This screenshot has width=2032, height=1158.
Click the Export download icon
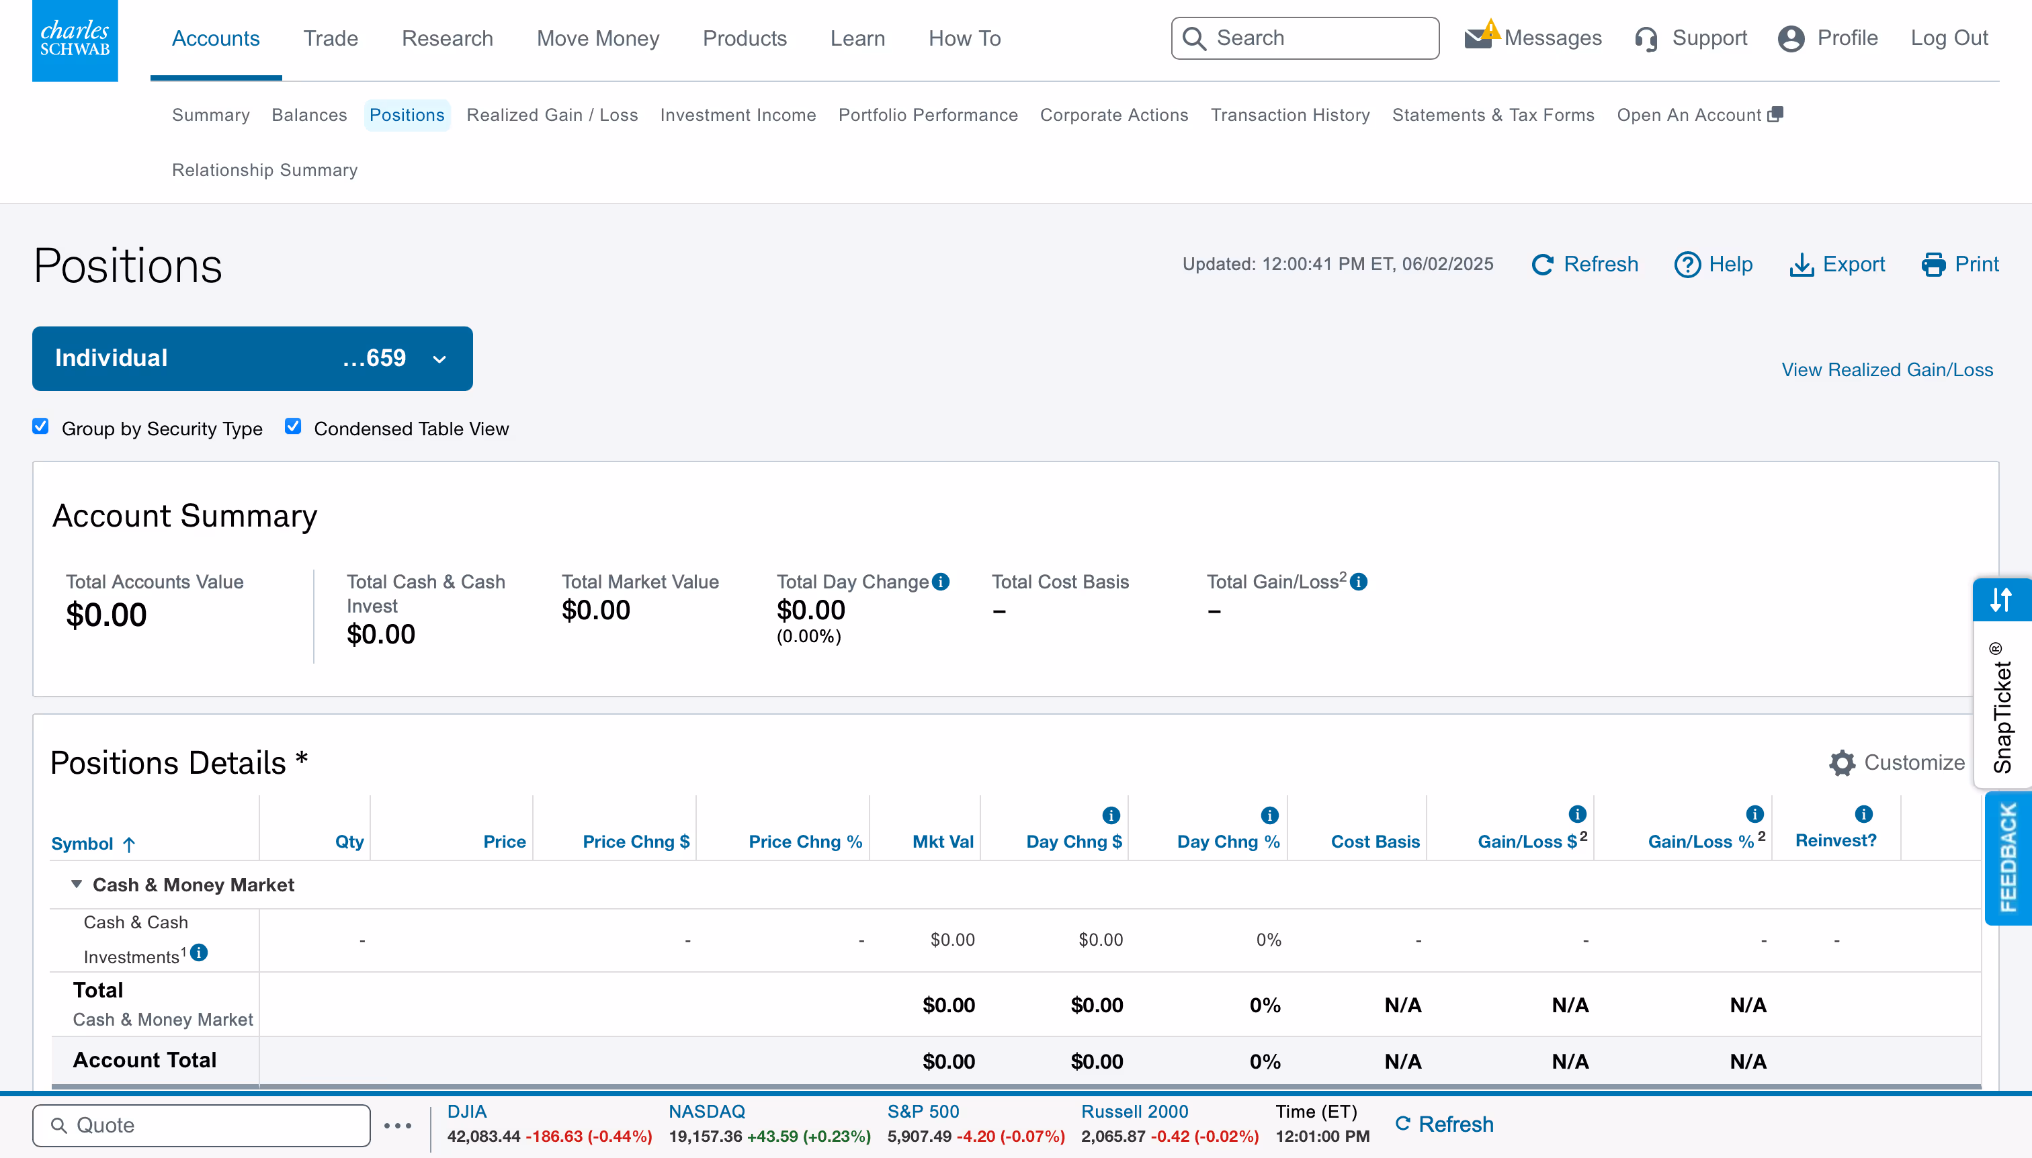pos(1802,264)
